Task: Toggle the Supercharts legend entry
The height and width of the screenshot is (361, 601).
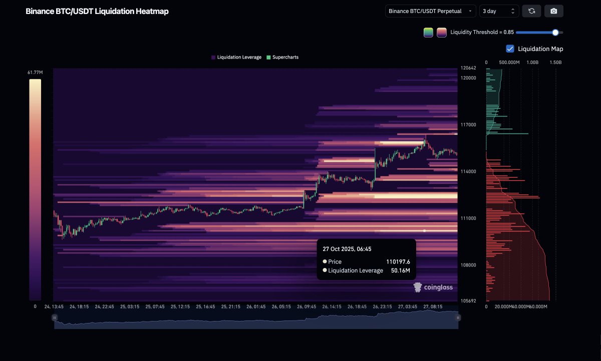Action: pyautogui.click(x=284, y=57)
